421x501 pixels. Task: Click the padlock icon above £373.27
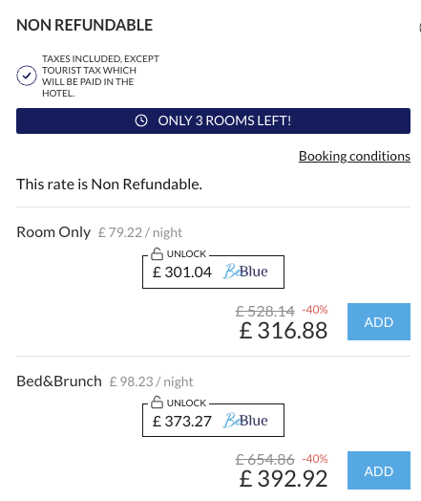coord(157,403)
